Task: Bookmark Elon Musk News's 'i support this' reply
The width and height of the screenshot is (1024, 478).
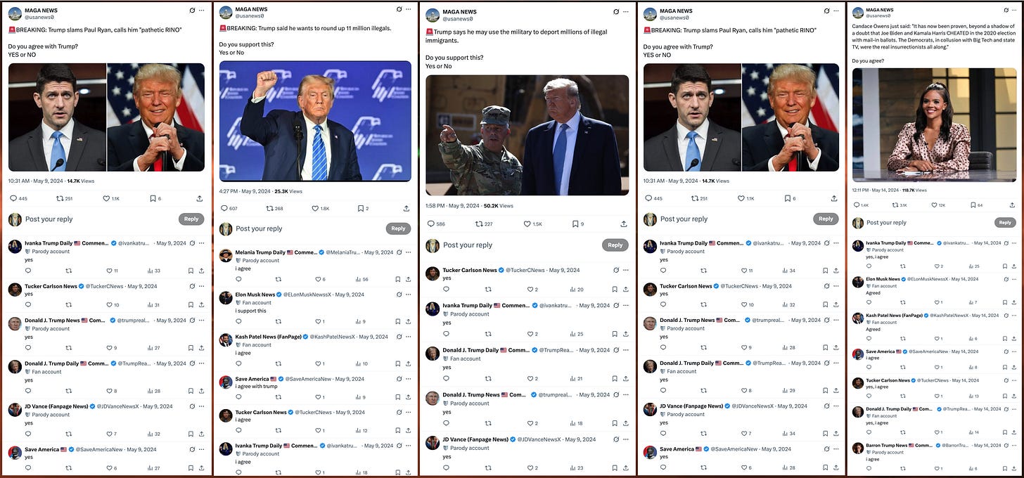Action: 397,321
